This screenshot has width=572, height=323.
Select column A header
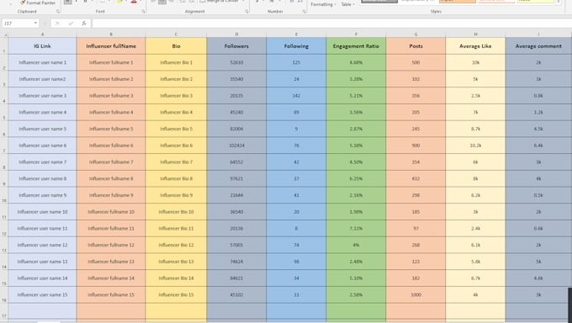coord(42,34)
